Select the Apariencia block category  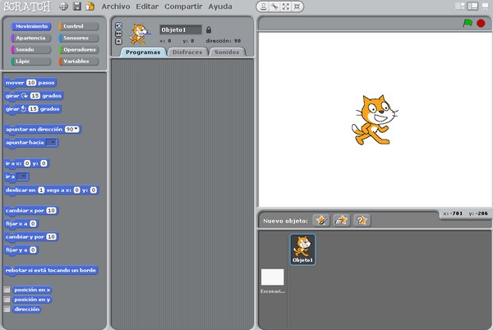click(31, 38)
